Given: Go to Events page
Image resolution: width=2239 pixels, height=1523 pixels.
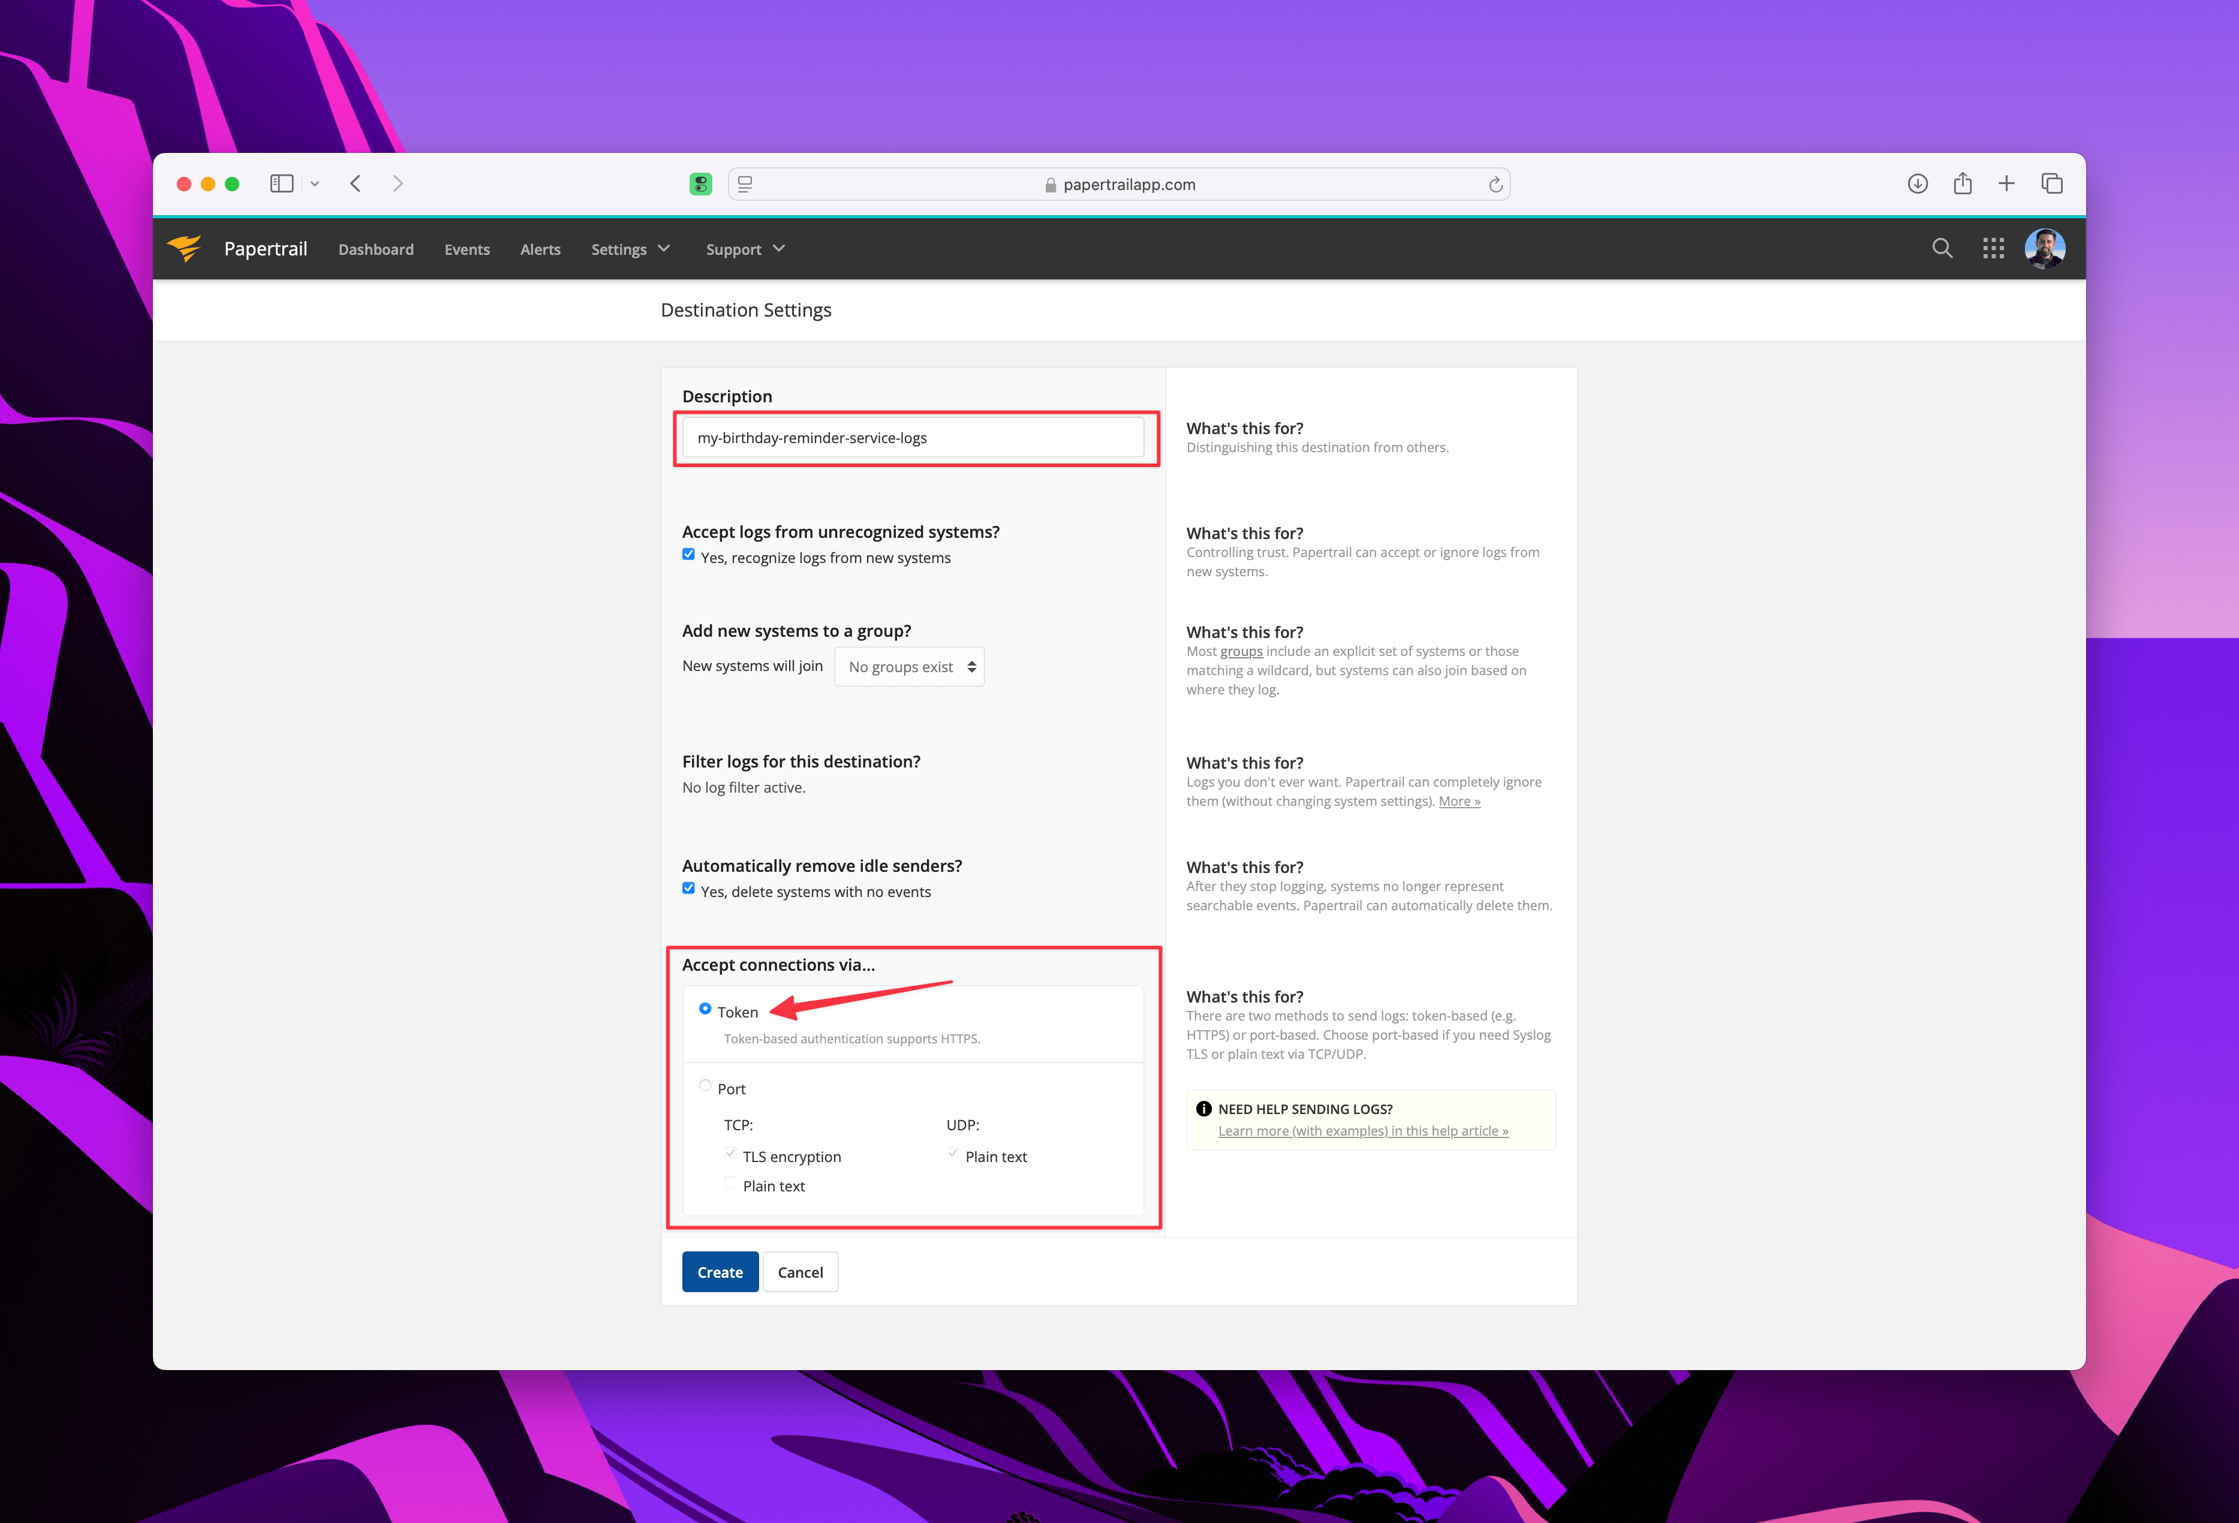Looking at the screenshot, I should point(467,249).
